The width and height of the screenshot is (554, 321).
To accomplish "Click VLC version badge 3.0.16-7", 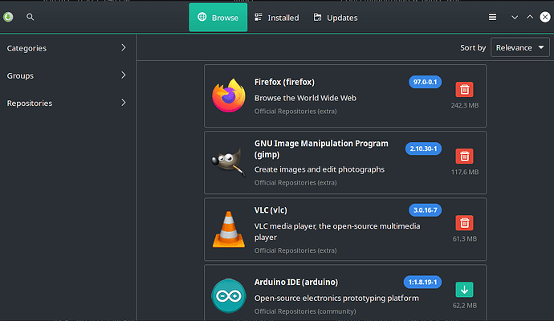I will coord(425,210).
